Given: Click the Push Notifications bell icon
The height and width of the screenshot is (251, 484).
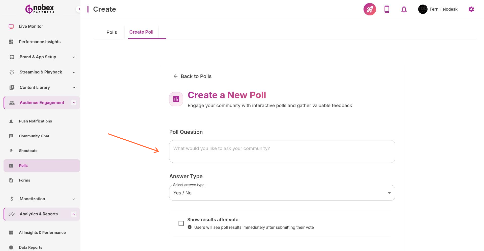Looking at the screenshot, I should 11,121.
